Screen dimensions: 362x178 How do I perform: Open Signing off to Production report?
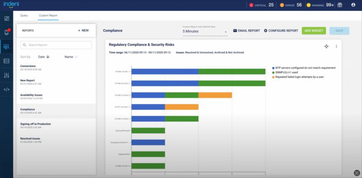pyautogui.click(x=56, y=126)
